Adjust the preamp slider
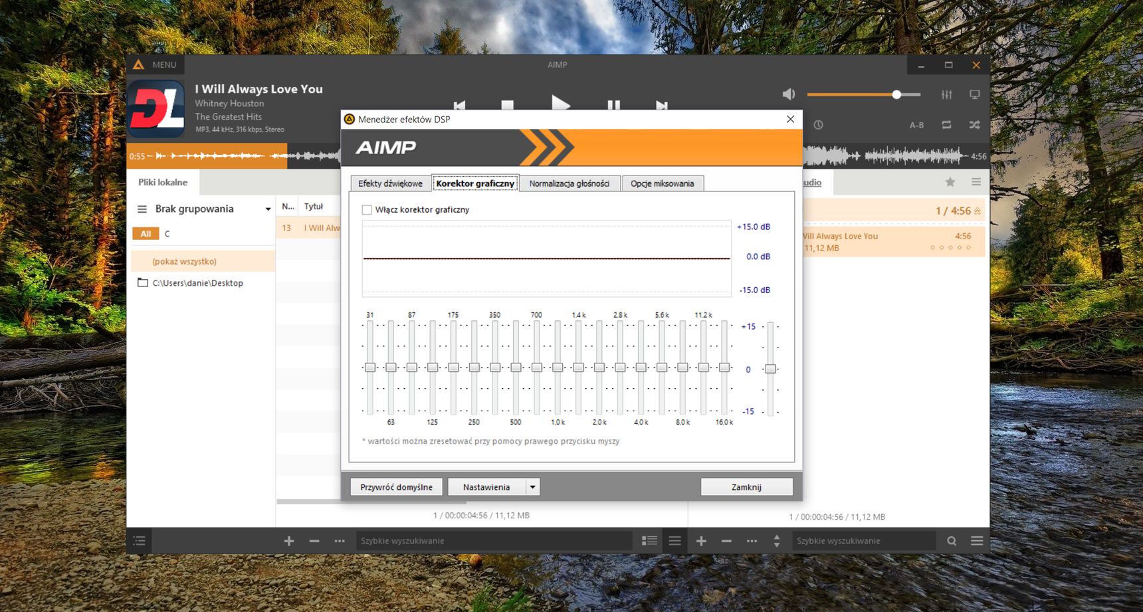 (770, 369)
